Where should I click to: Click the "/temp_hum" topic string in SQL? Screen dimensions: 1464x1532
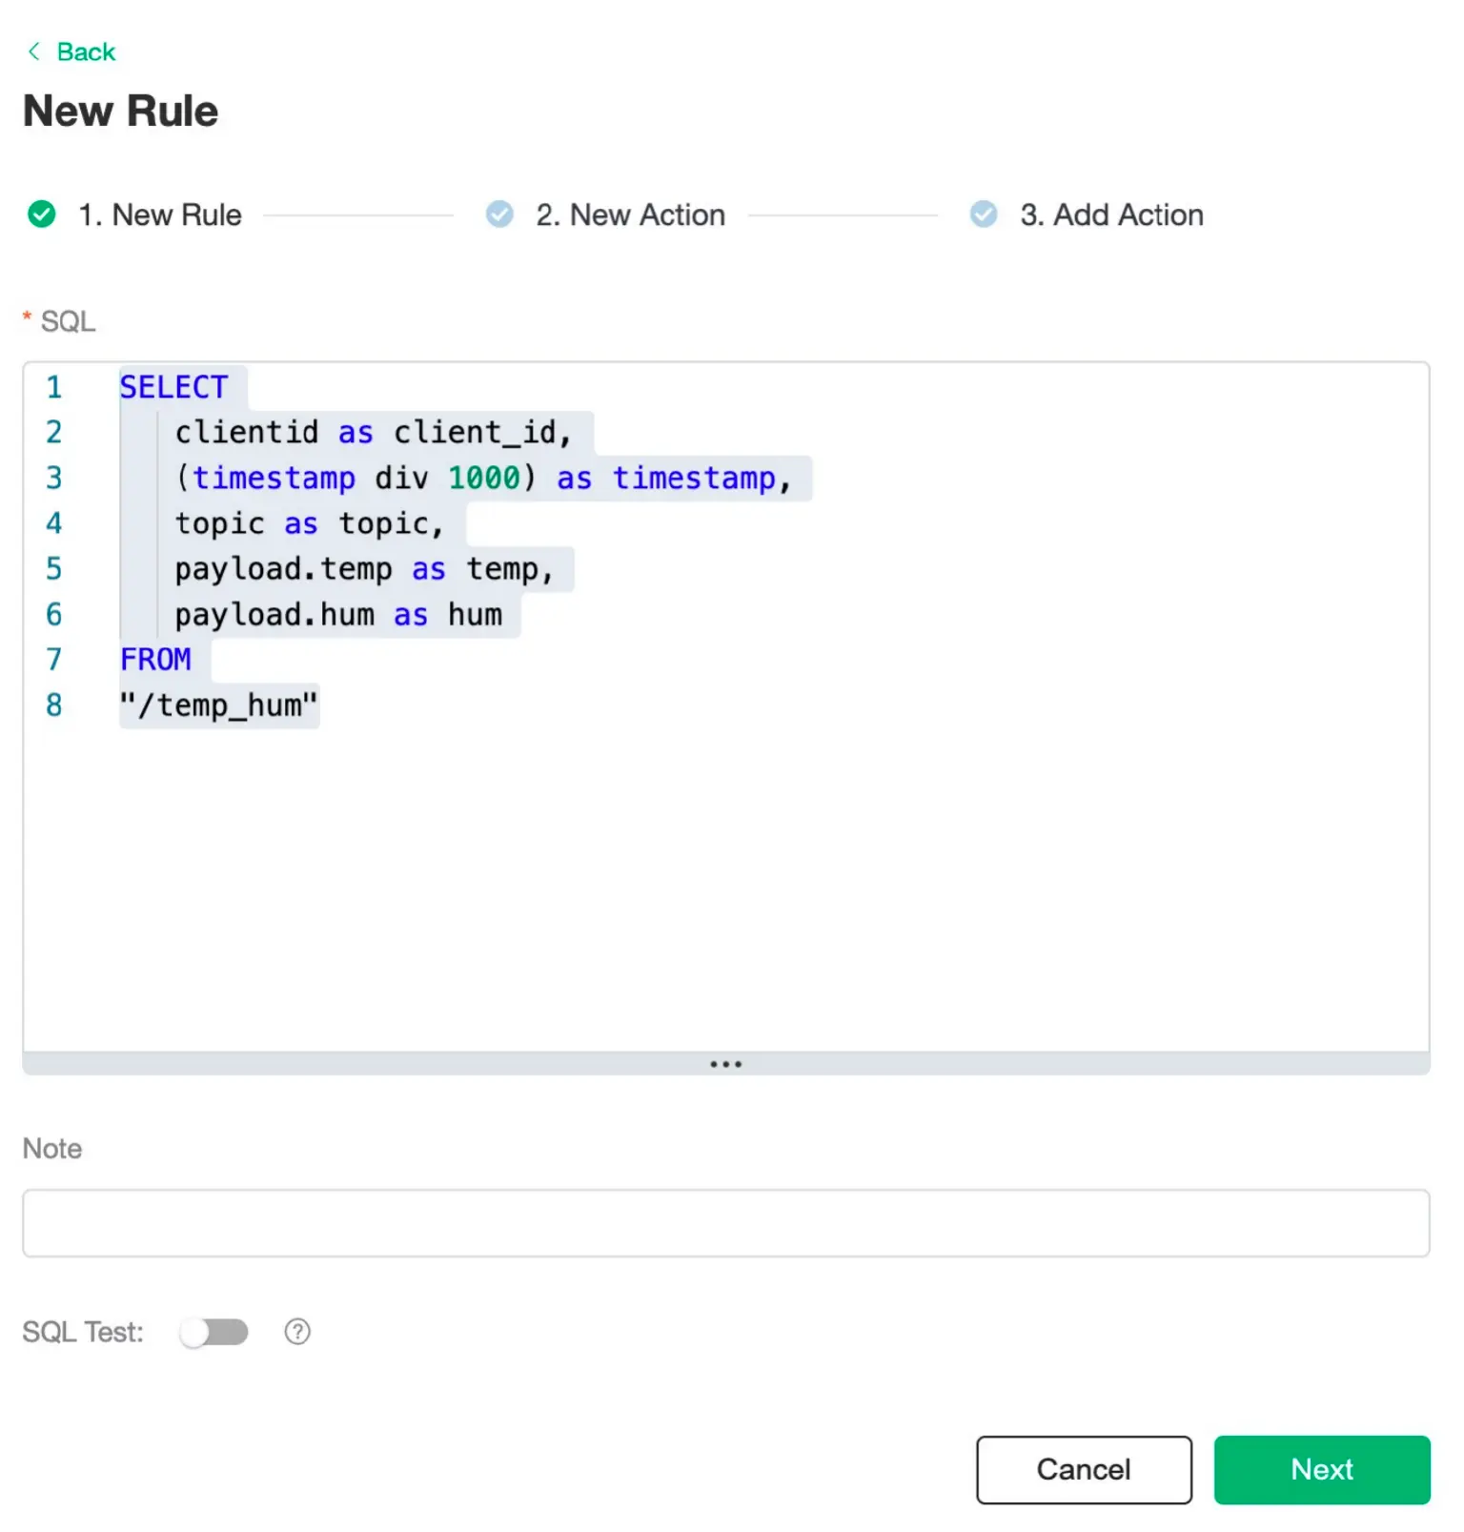(218, 705)
